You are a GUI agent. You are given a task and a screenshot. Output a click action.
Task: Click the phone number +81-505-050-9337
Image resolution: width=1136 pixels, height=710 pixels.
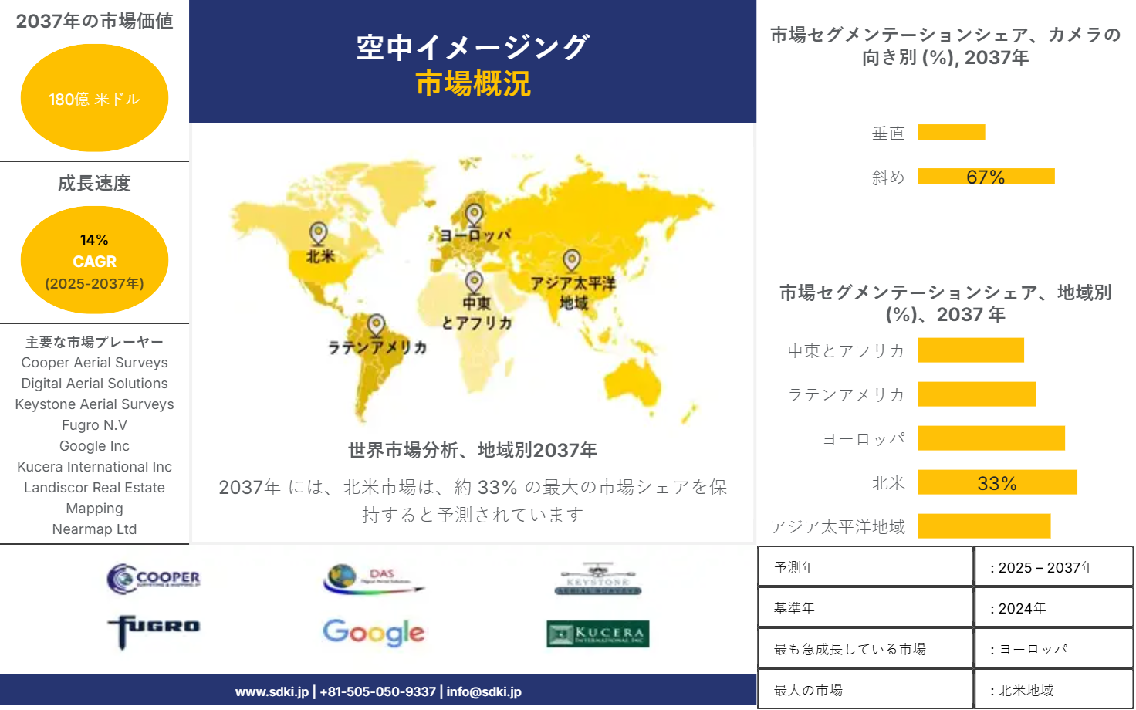377,691
